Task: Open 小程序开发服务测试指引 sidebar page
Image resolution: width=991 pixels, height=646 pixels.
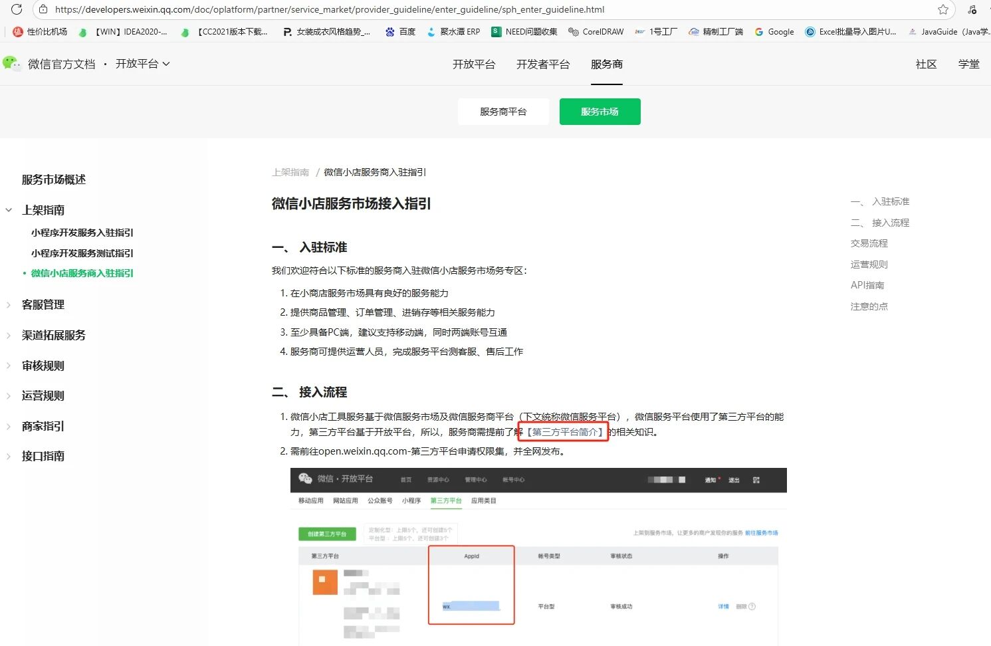Action: click(82, 253)
